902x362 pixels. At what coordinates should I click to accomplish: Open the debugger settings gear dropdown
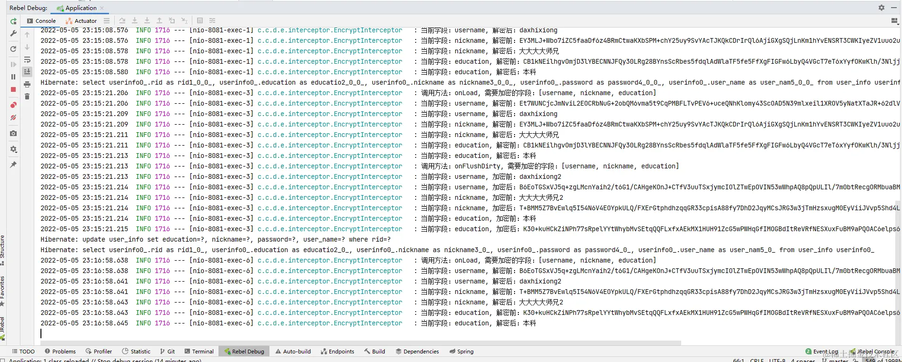[x=13, y=149]
